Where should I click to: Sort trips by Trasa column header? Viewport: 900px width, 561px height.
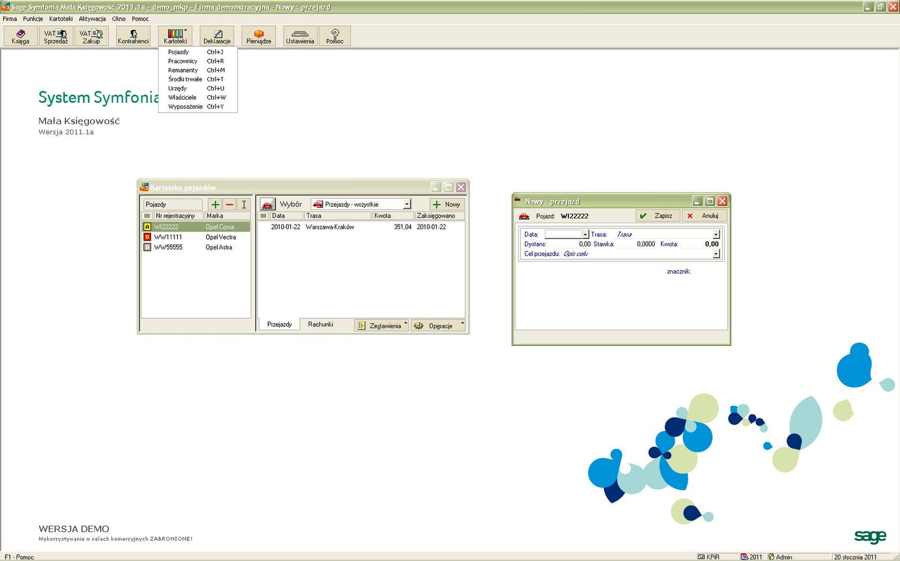coord(337,216)
